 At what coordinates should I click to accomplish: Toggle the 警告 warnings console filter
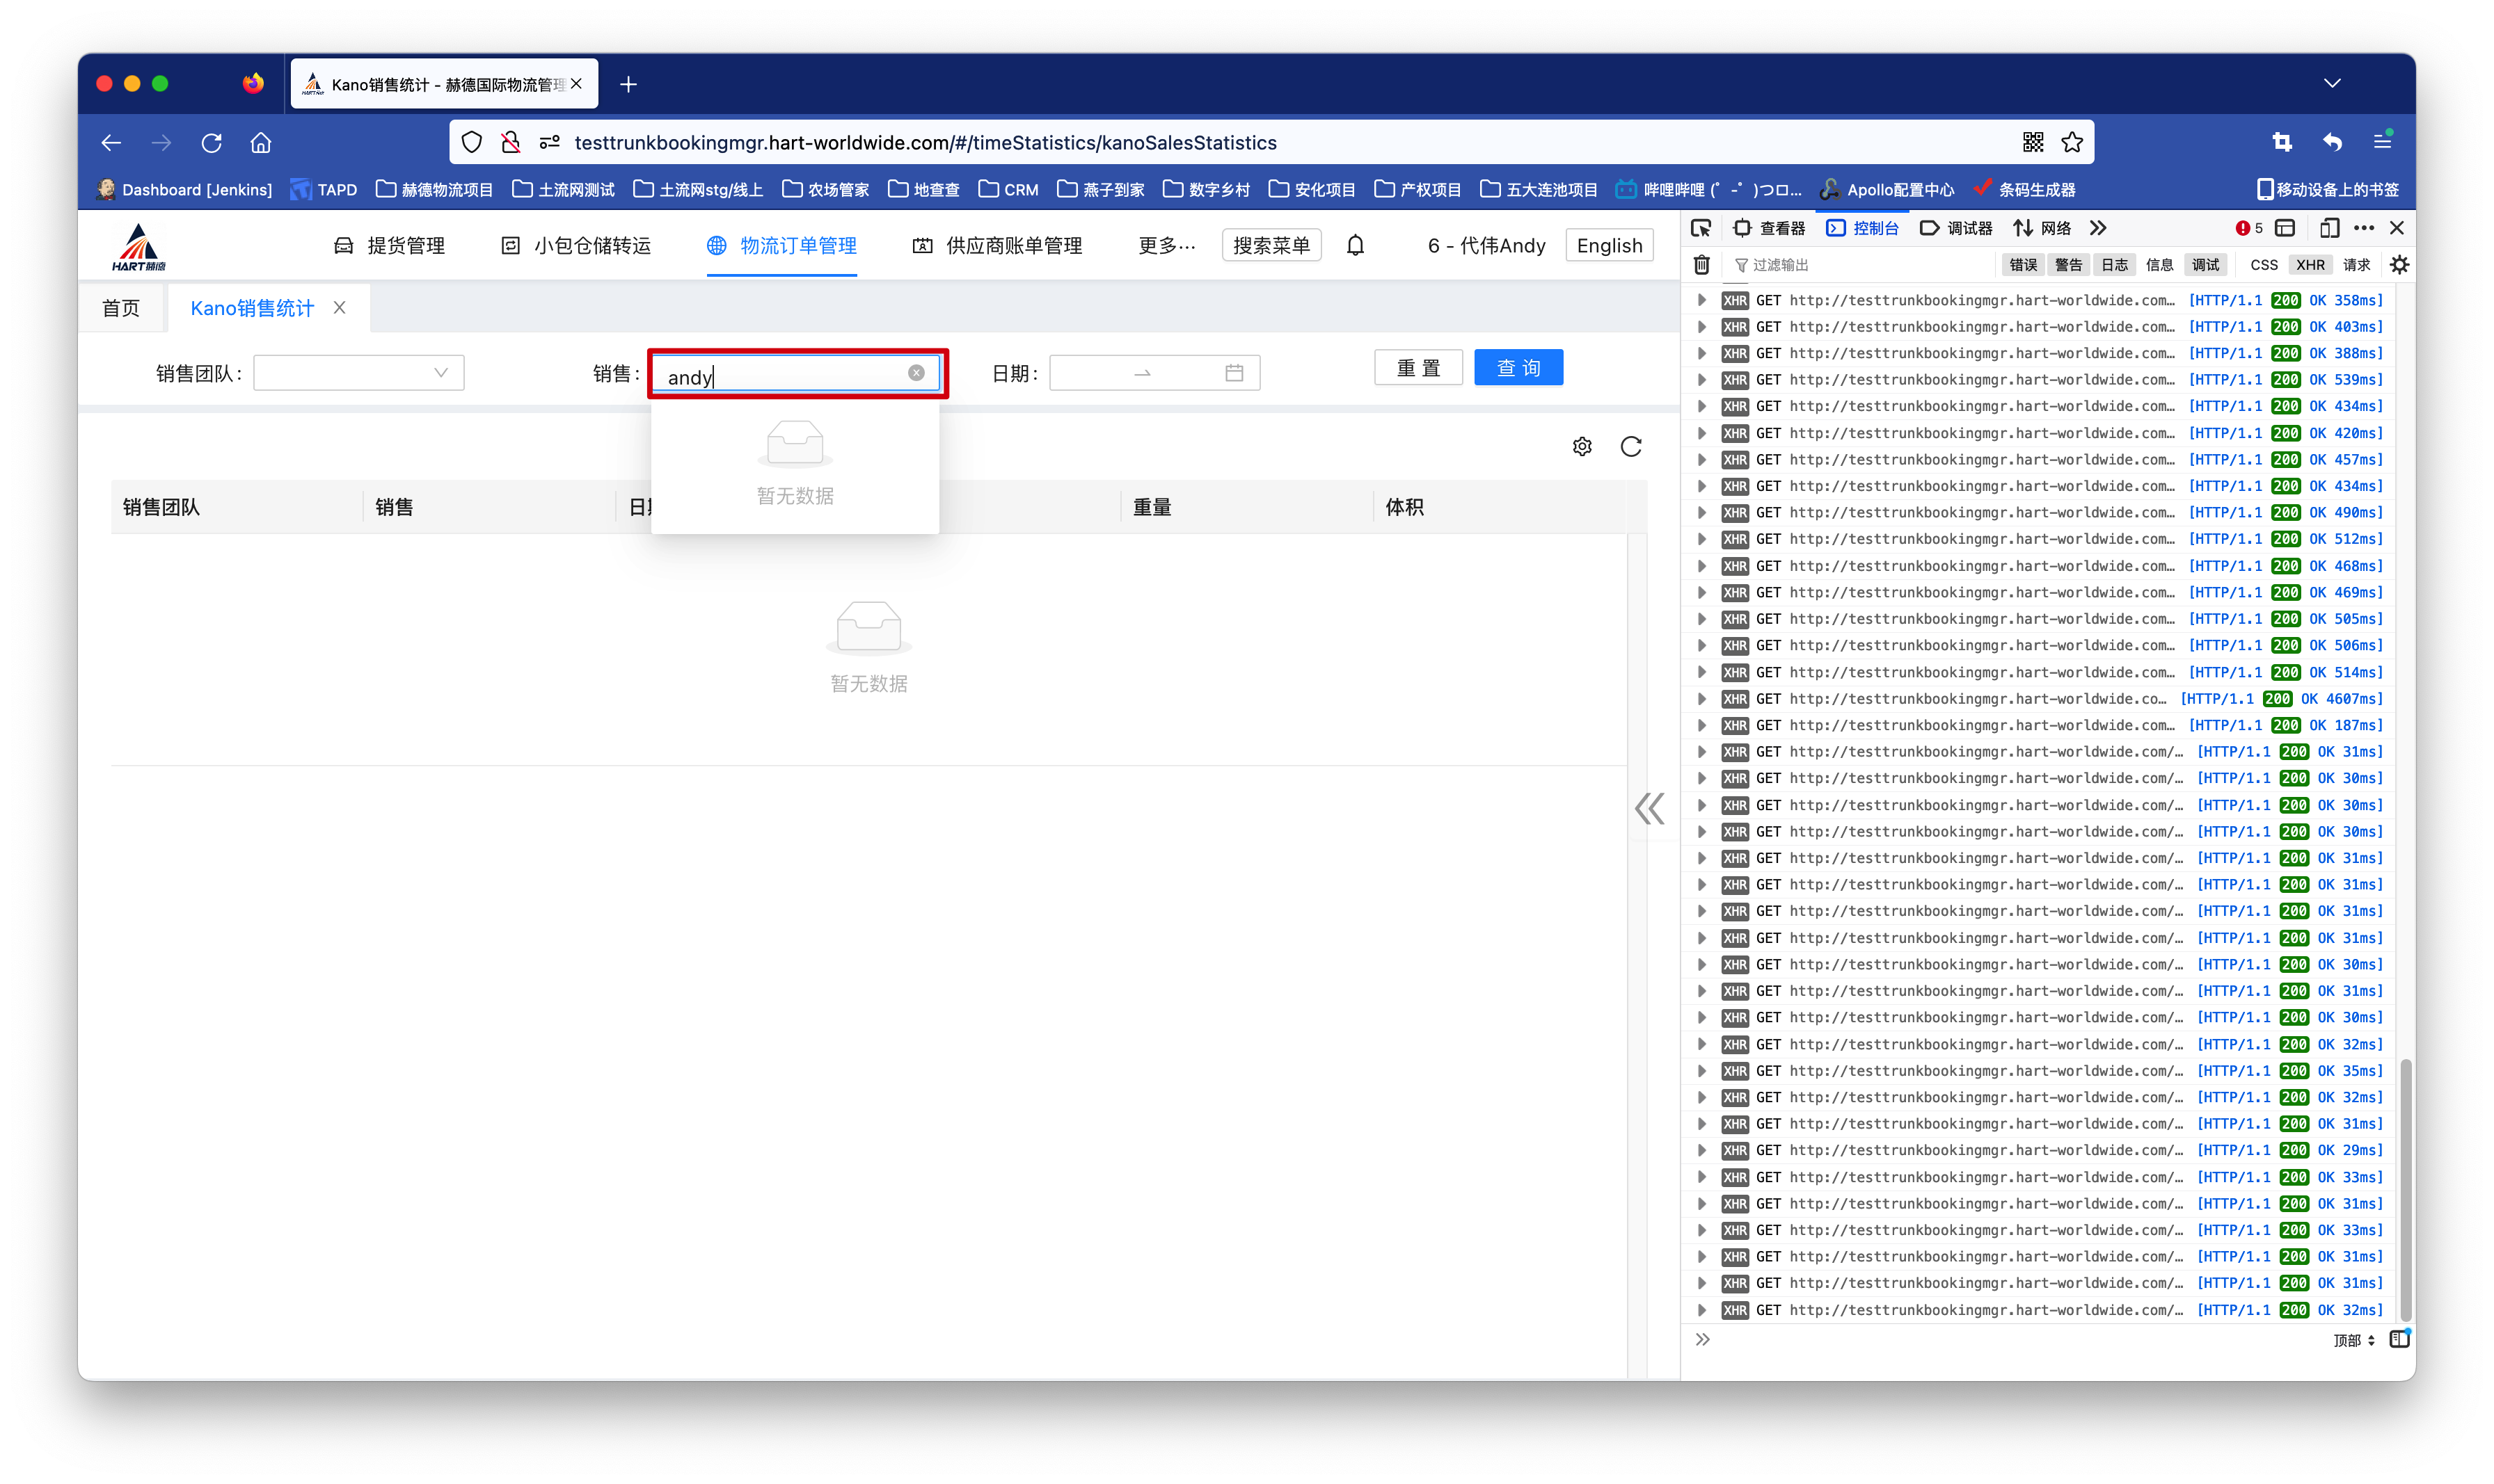tap(2068, 265)
